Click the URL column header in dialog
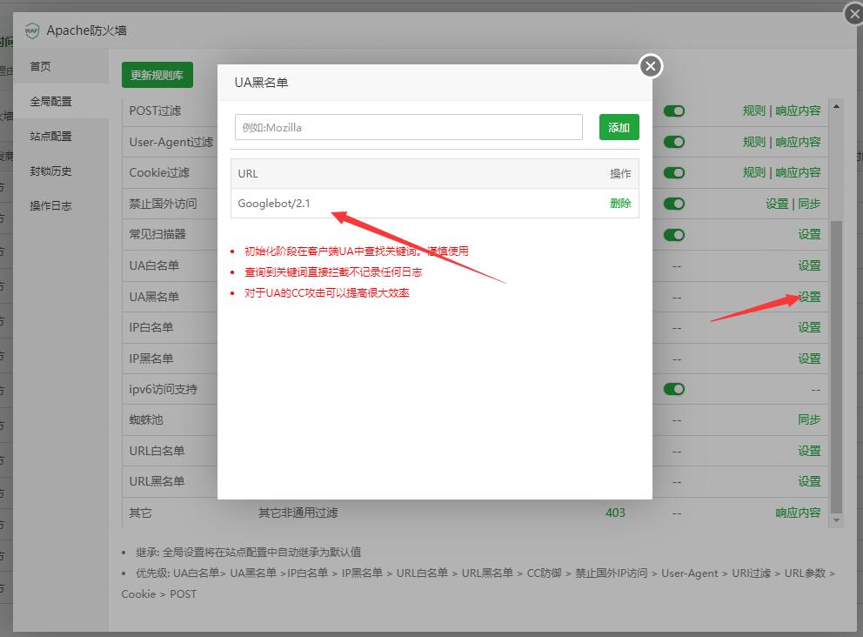 click(x=248, y=173)
